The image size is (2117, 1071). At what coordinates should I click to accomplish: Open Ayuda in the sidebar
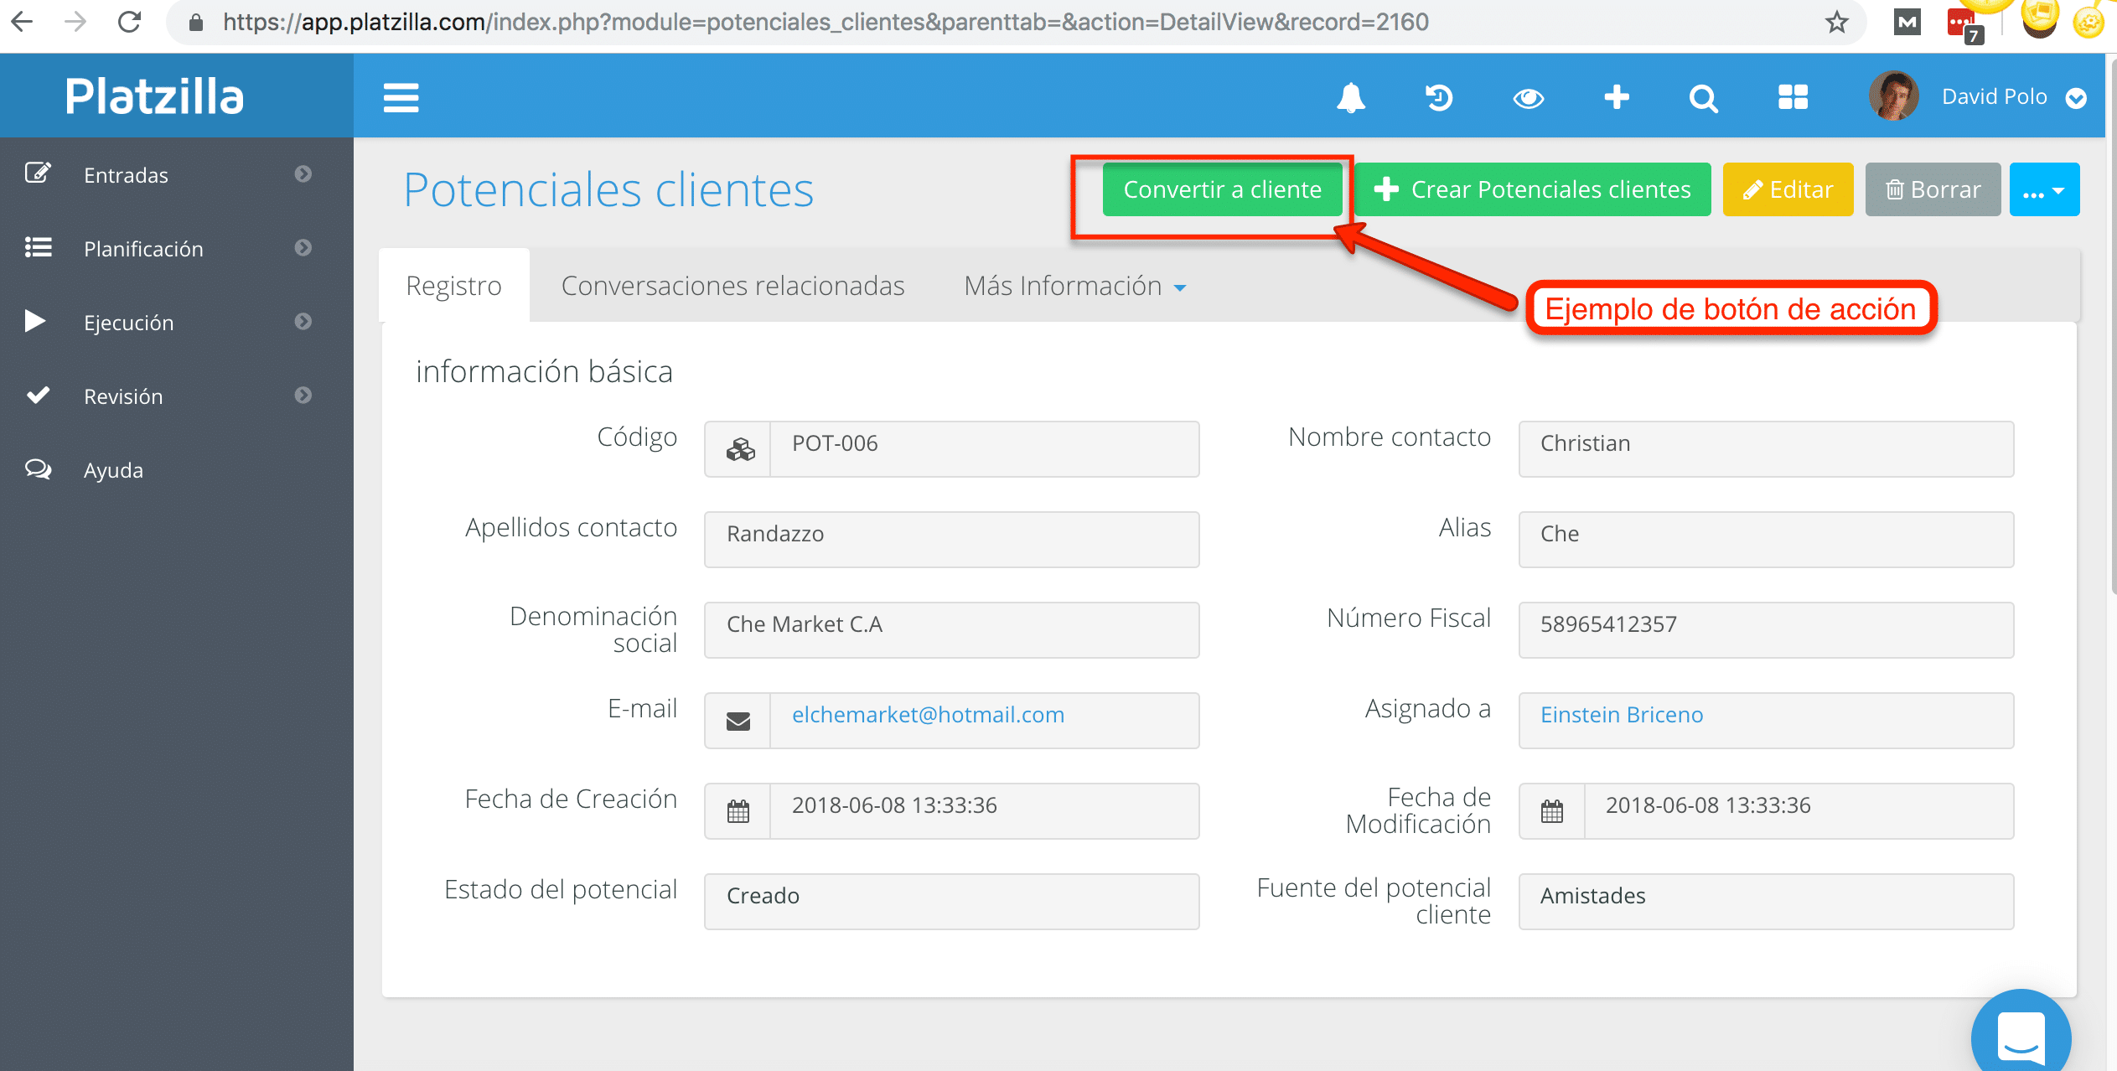113,470
